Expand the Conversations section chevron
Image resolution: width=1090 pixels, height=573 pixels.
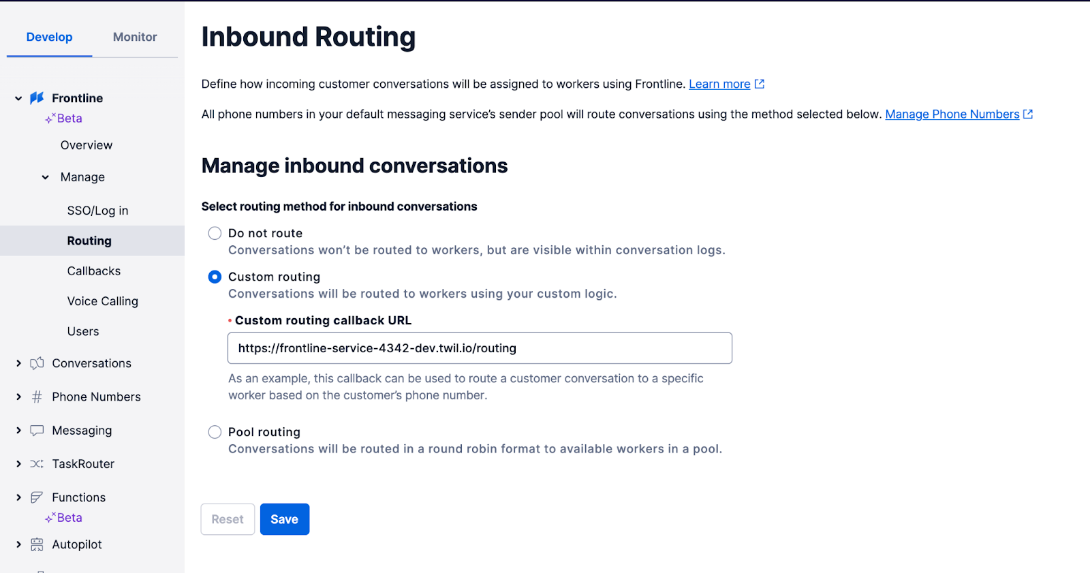[18, 363]
